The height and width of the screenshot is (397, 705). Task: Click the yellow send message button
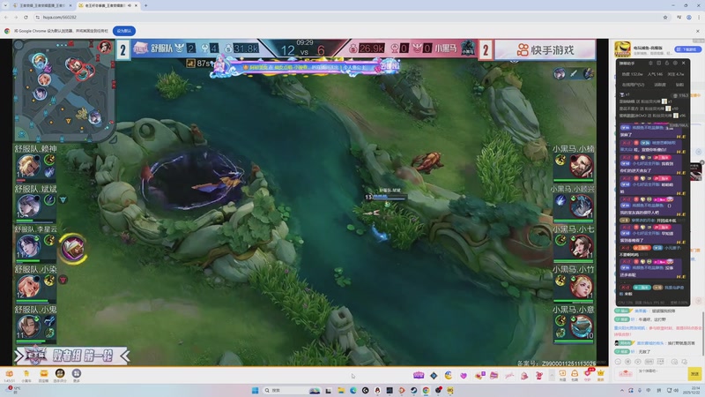[x=694, y=373]
